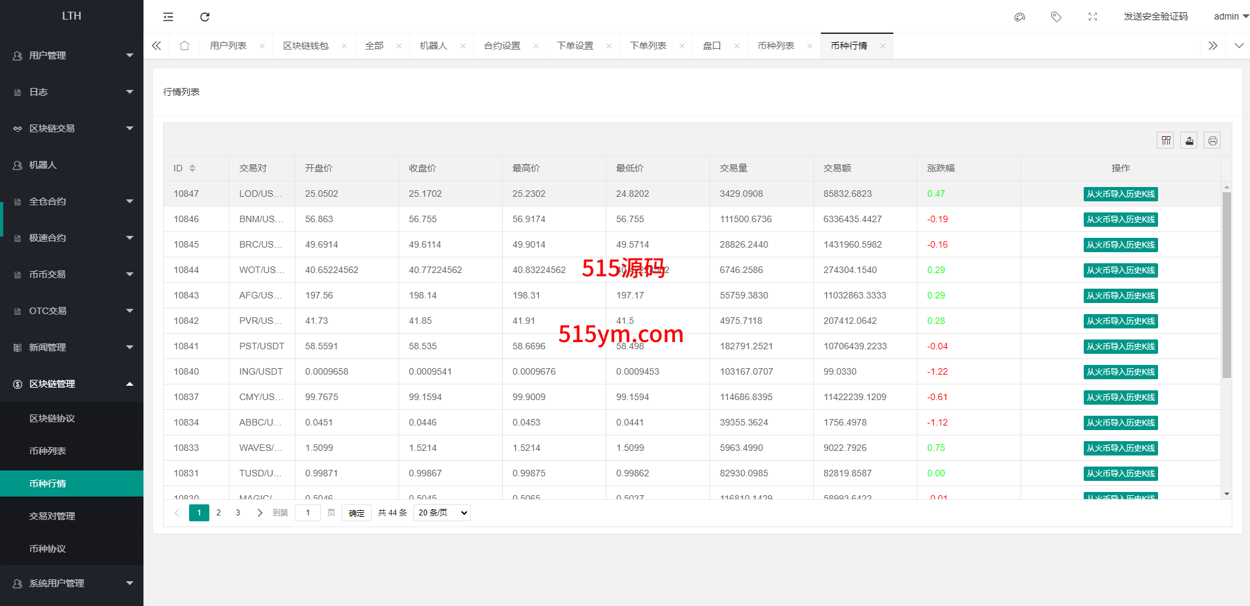Open the column filter grid icon

coord(1166,140)
